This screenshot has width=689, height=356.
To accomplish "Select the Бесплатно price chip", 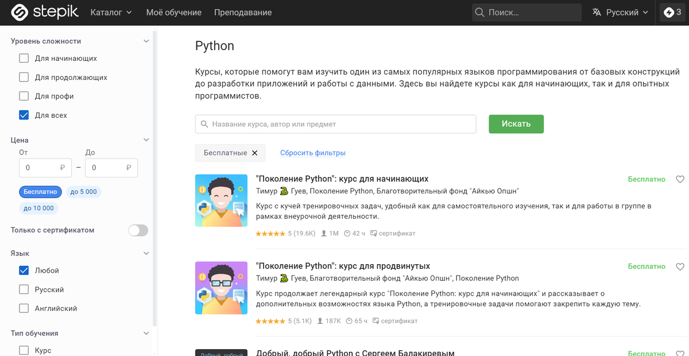I will coord(40,191).
